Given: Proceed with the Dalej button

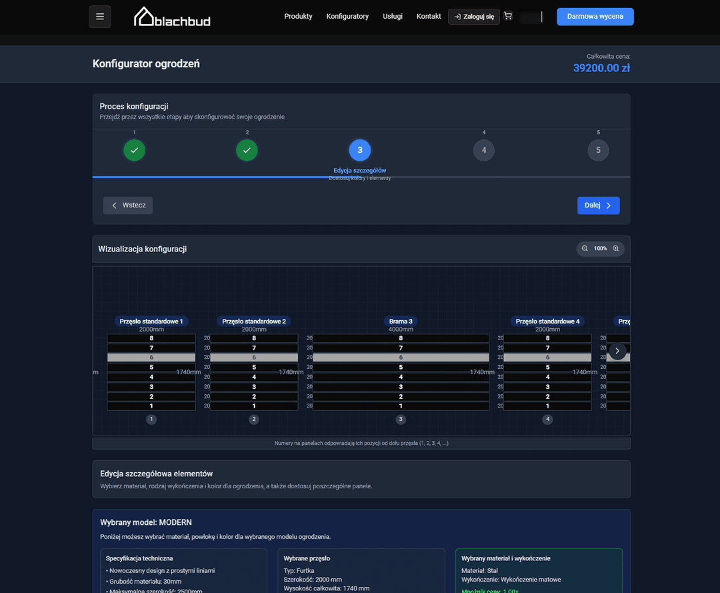Looking at the screenshot, I should pos(598,205).
